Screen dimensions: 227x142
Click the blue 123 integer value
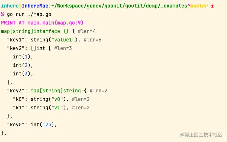point(47,125)
